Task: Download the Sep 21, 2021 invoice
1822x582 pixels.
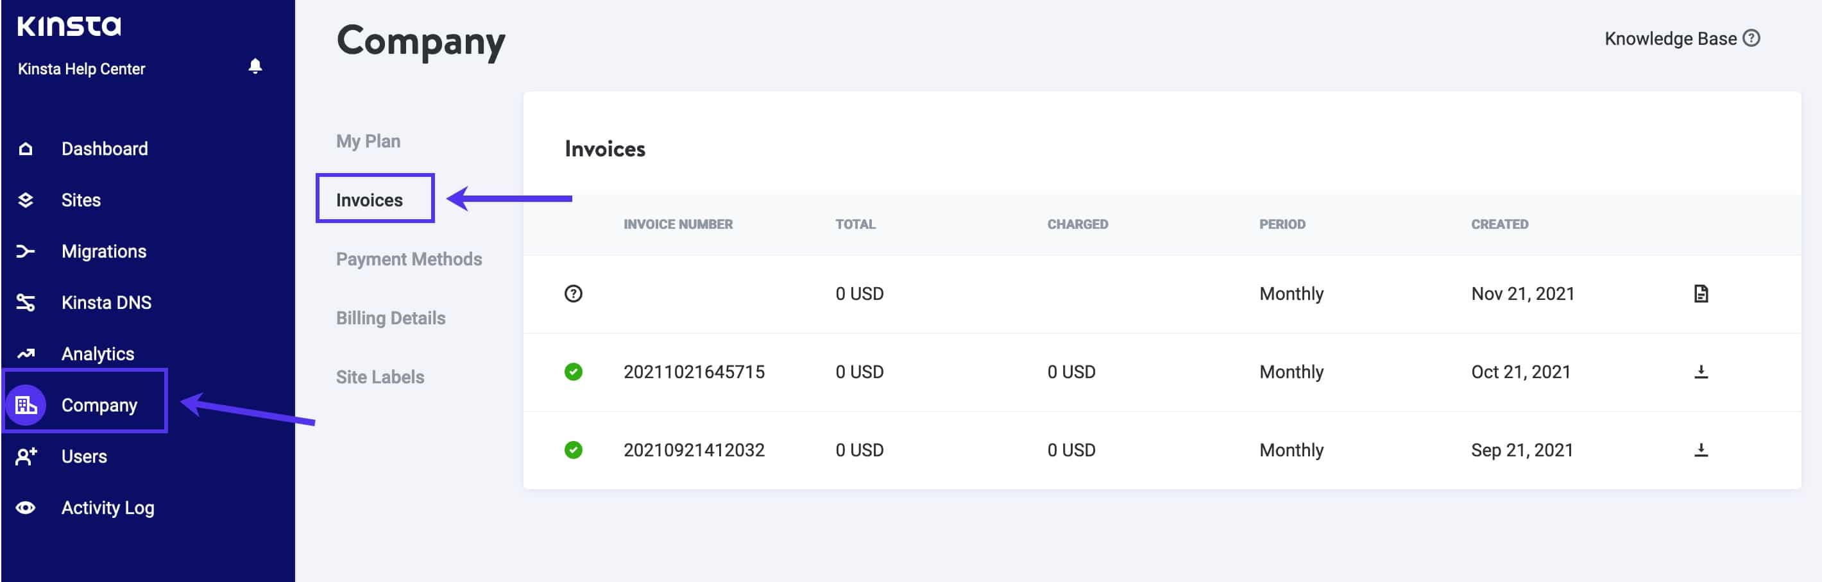Action: (x=1701, y=450)
